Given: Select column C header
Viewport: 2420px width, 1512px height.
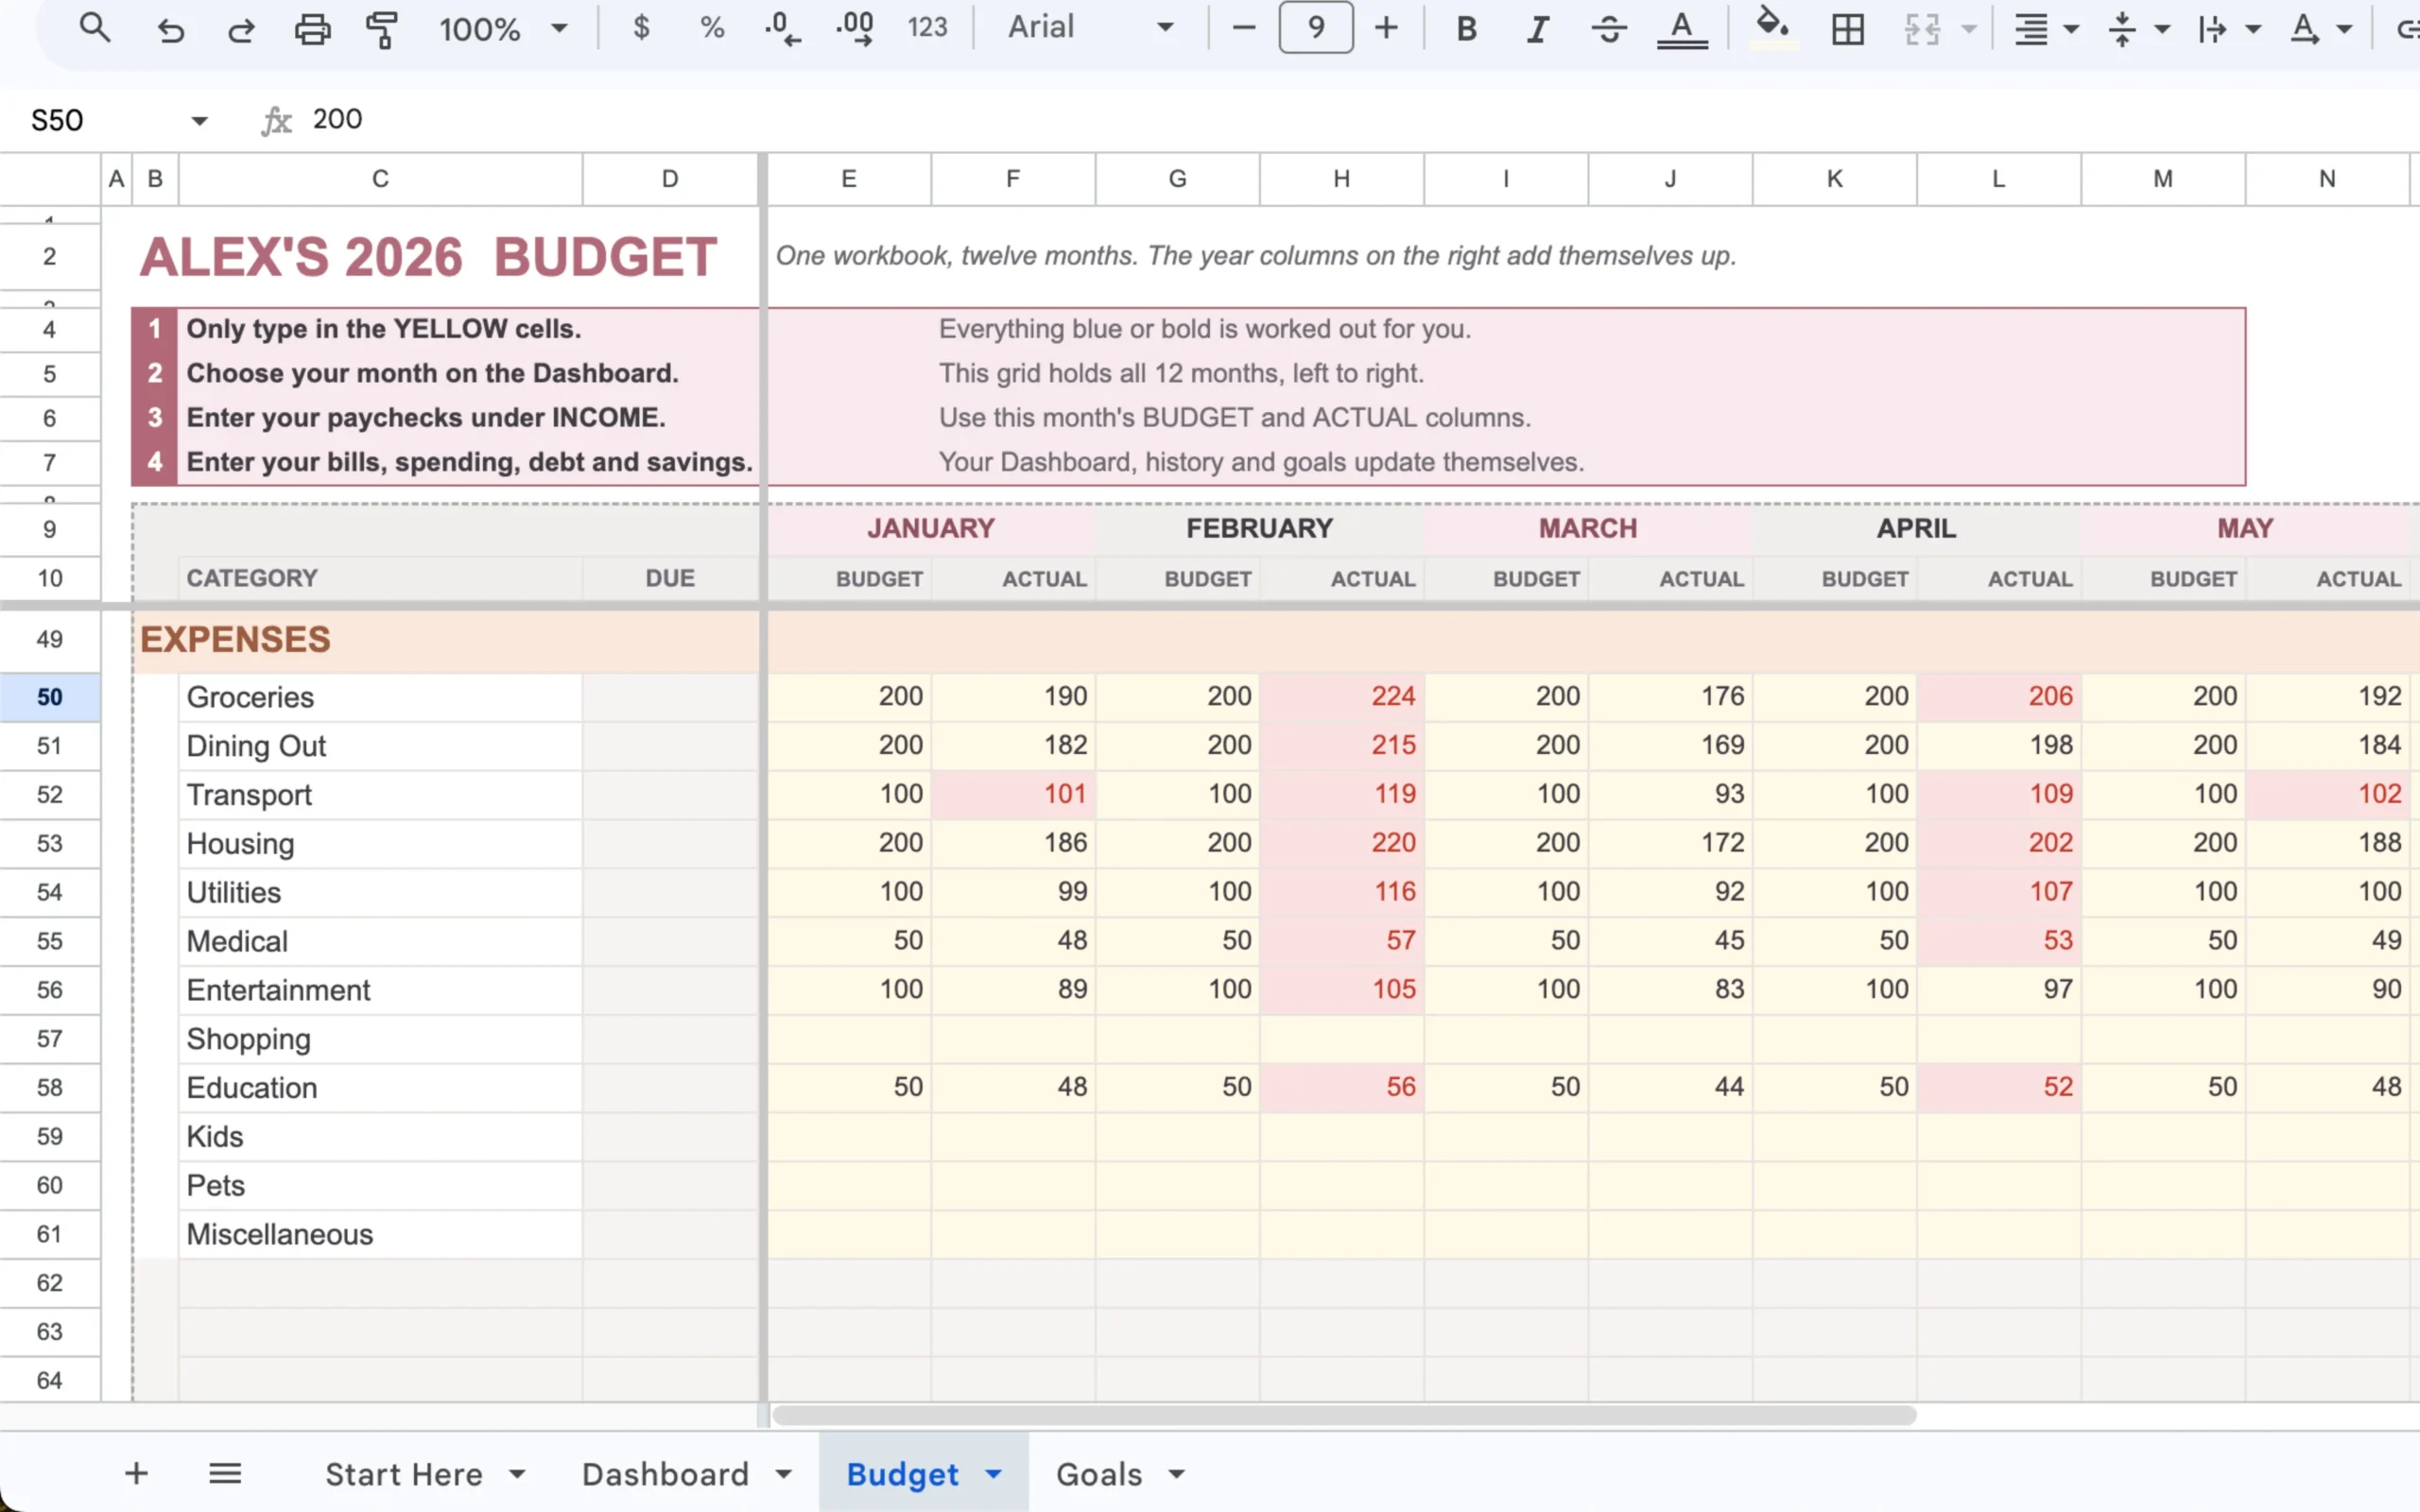Looking at the screenshot, I should [381, 179].
